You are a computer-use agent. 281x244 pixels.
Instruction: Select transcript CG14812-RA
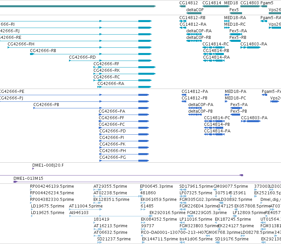click(x=193, y=24)
